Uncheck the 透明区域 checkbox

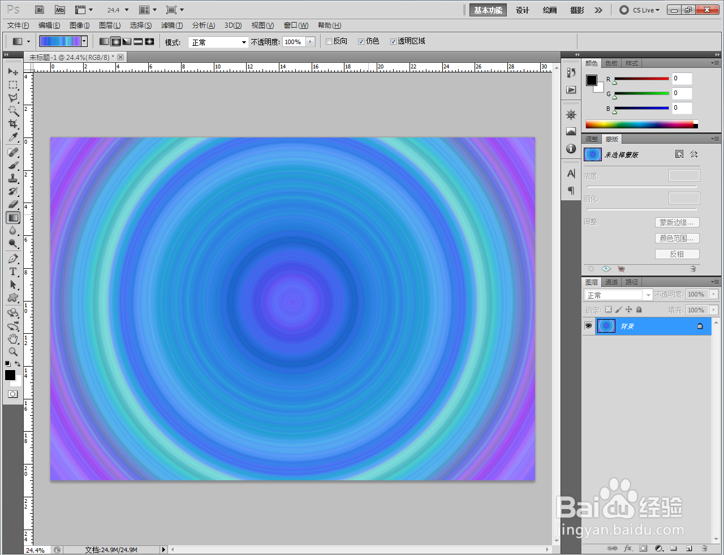pyautogui.click(x=393, y=41)
